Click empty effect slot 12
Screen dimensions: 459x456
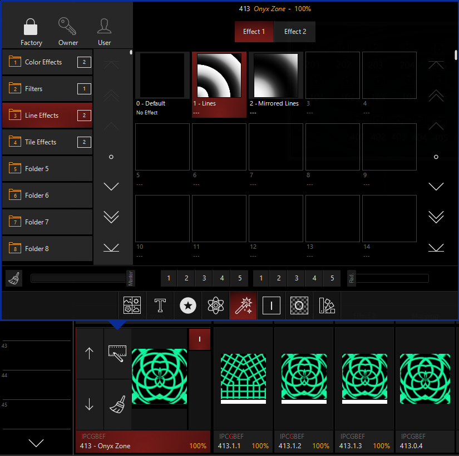pyautogui.click(x=276, y=218)
